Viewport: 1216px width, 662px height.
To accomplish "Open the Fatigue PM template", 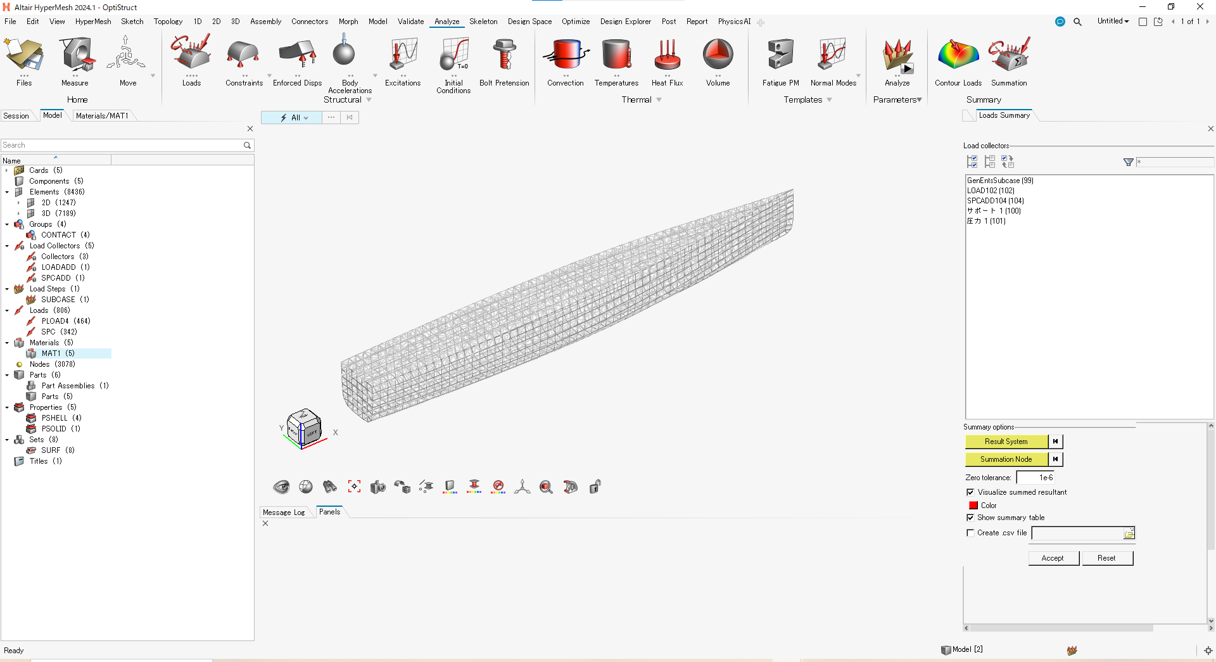I will [x=780, y=54].
